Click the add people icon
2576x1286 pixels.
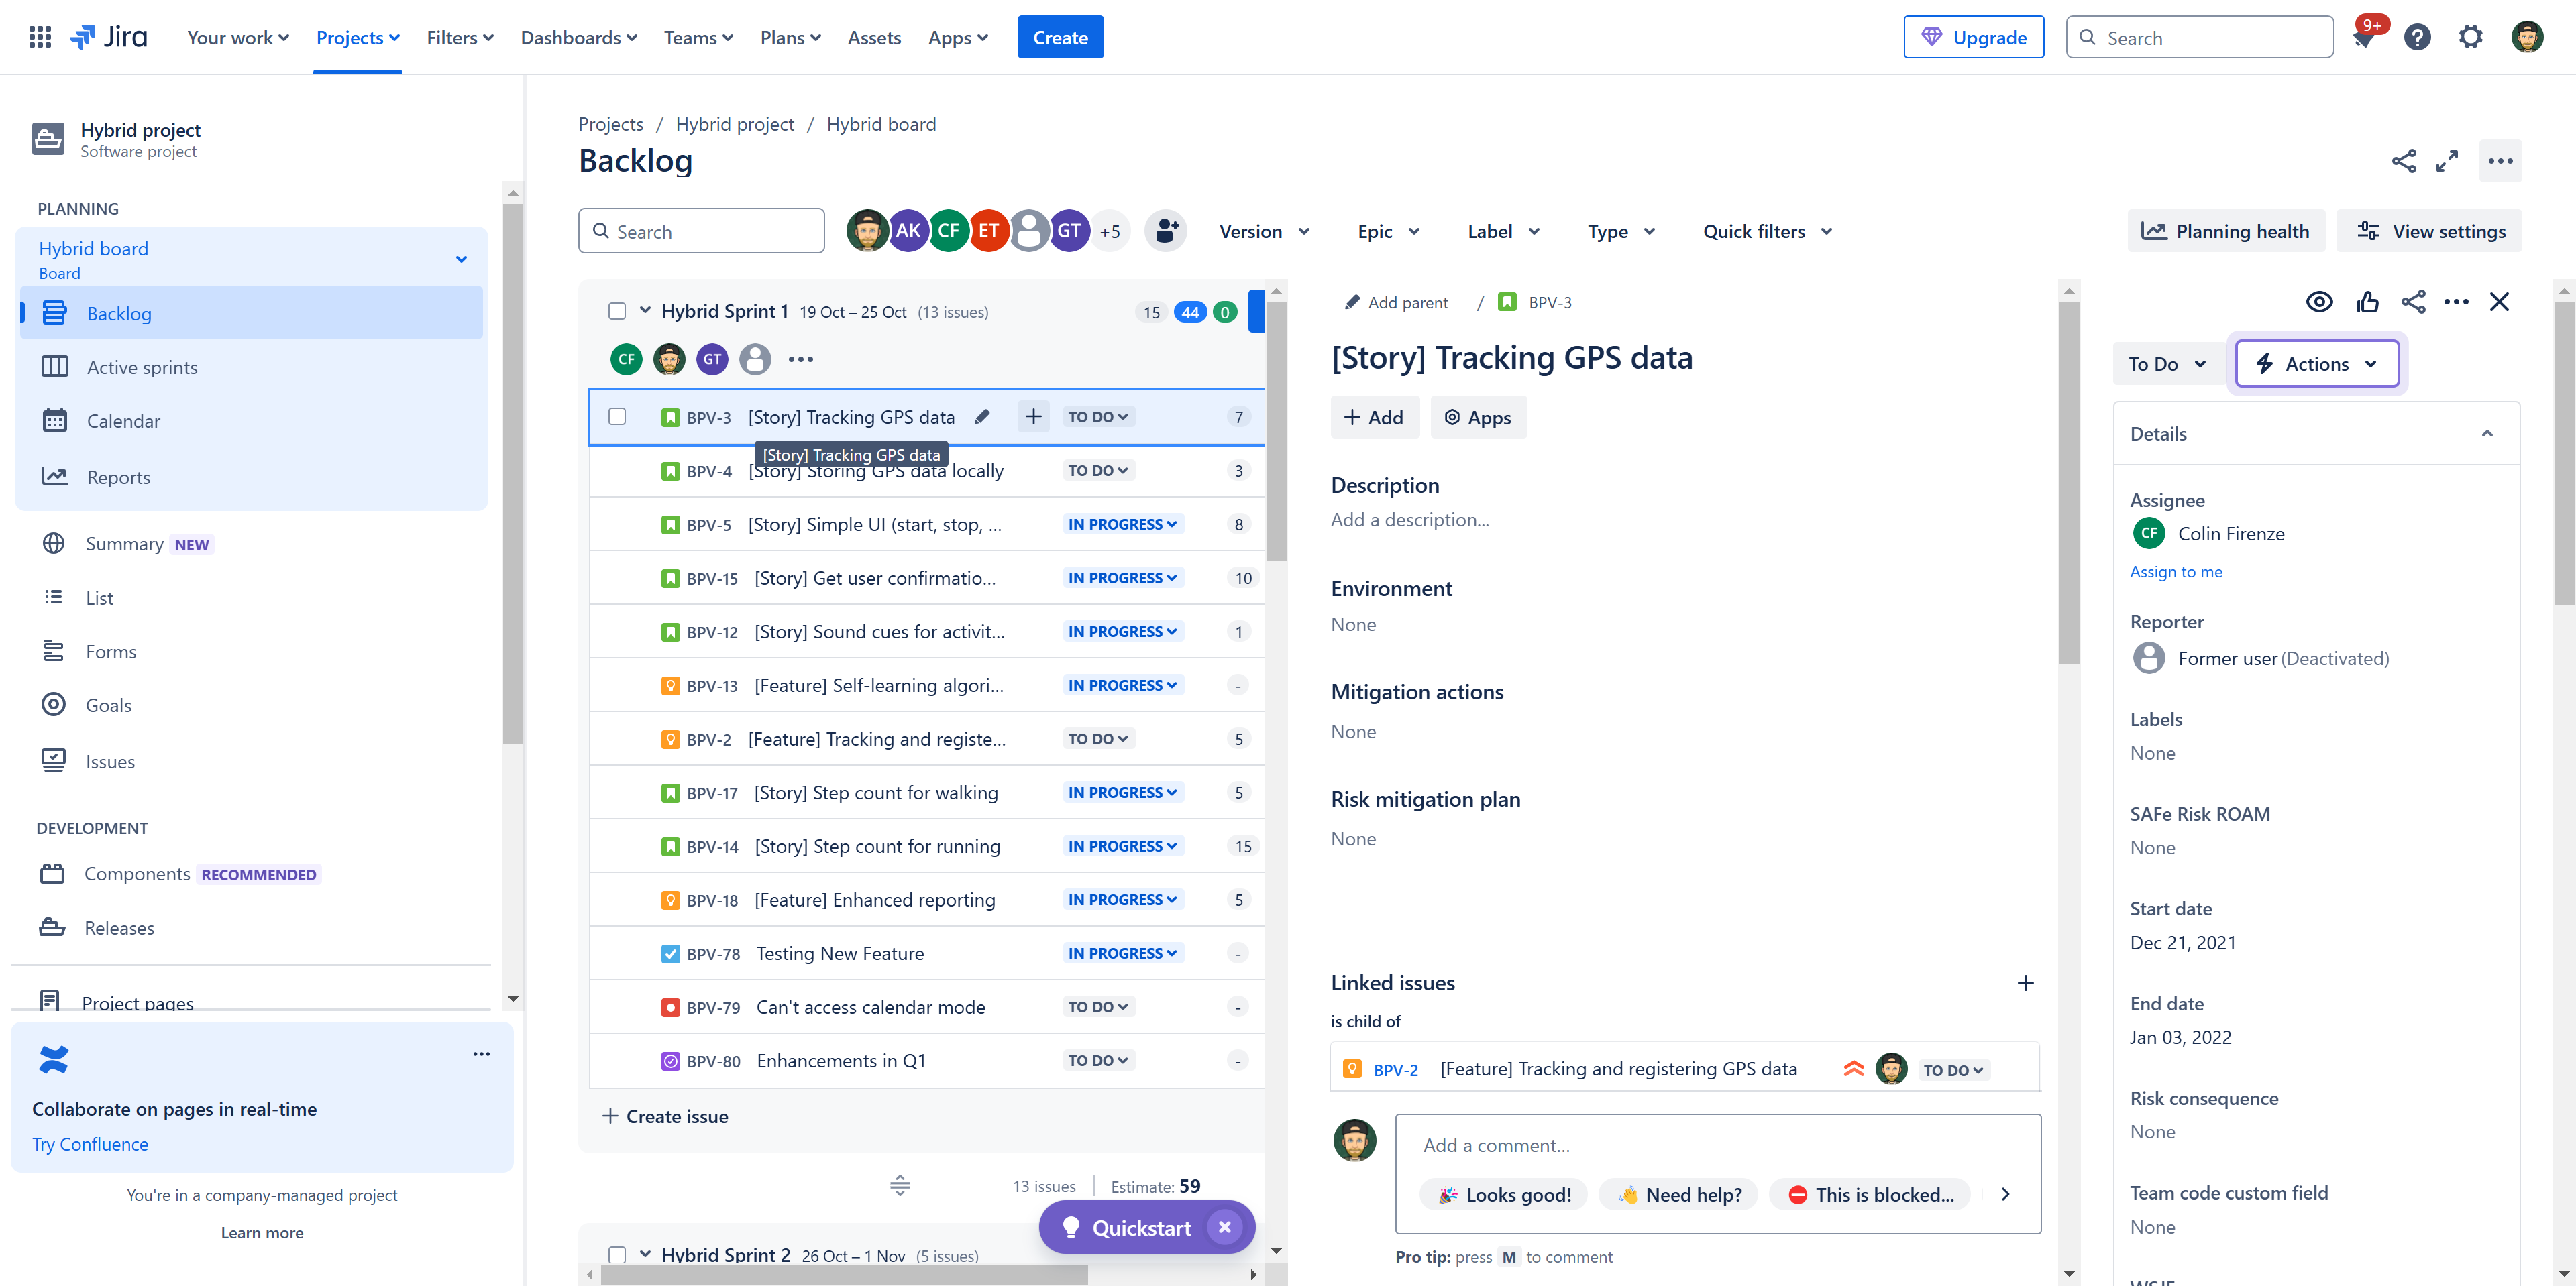click(1166, 231)
